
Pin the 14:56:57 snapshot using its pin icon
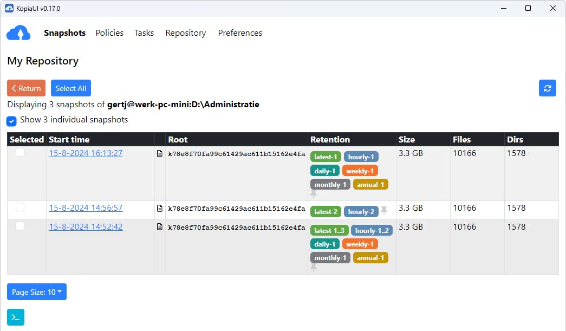coord(384,210)
